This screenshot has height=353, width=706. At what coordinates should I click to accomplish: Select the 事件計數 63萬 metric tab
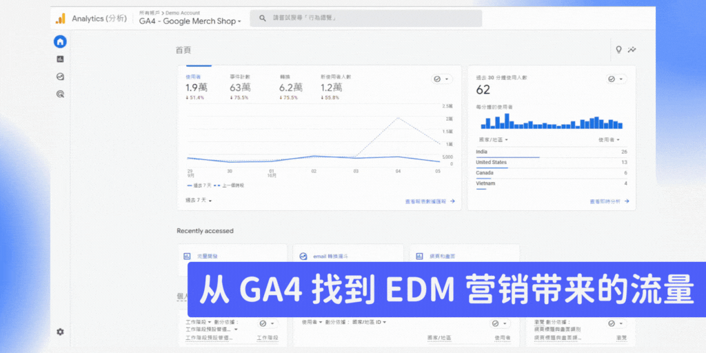(x=241, y=87)
